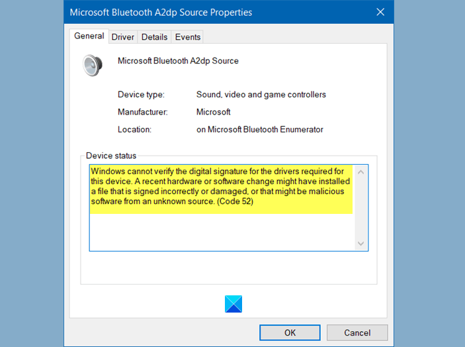Screen dimensions: 465x347
Task: Click the device status scroll down arrow
Action: (x=360, y=244)
